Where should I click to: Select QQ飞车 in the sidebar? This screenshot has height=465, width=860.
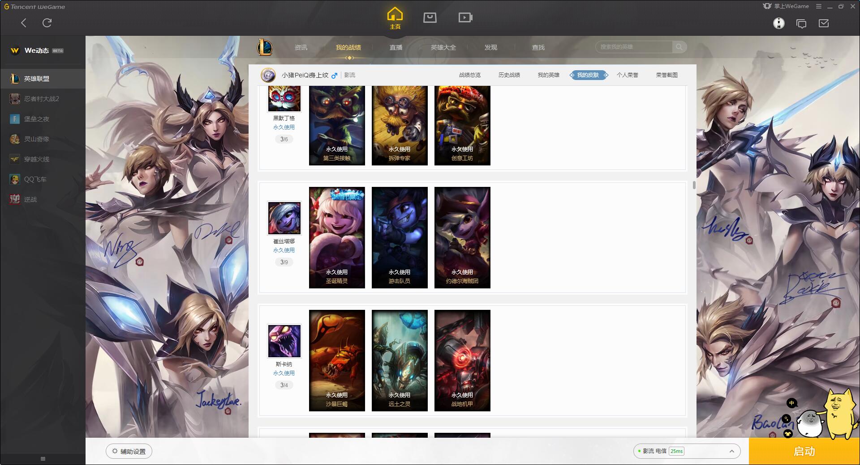pos(43,179)
